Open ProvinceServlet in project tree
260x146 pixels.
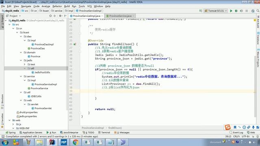click(x=41, y=108)
